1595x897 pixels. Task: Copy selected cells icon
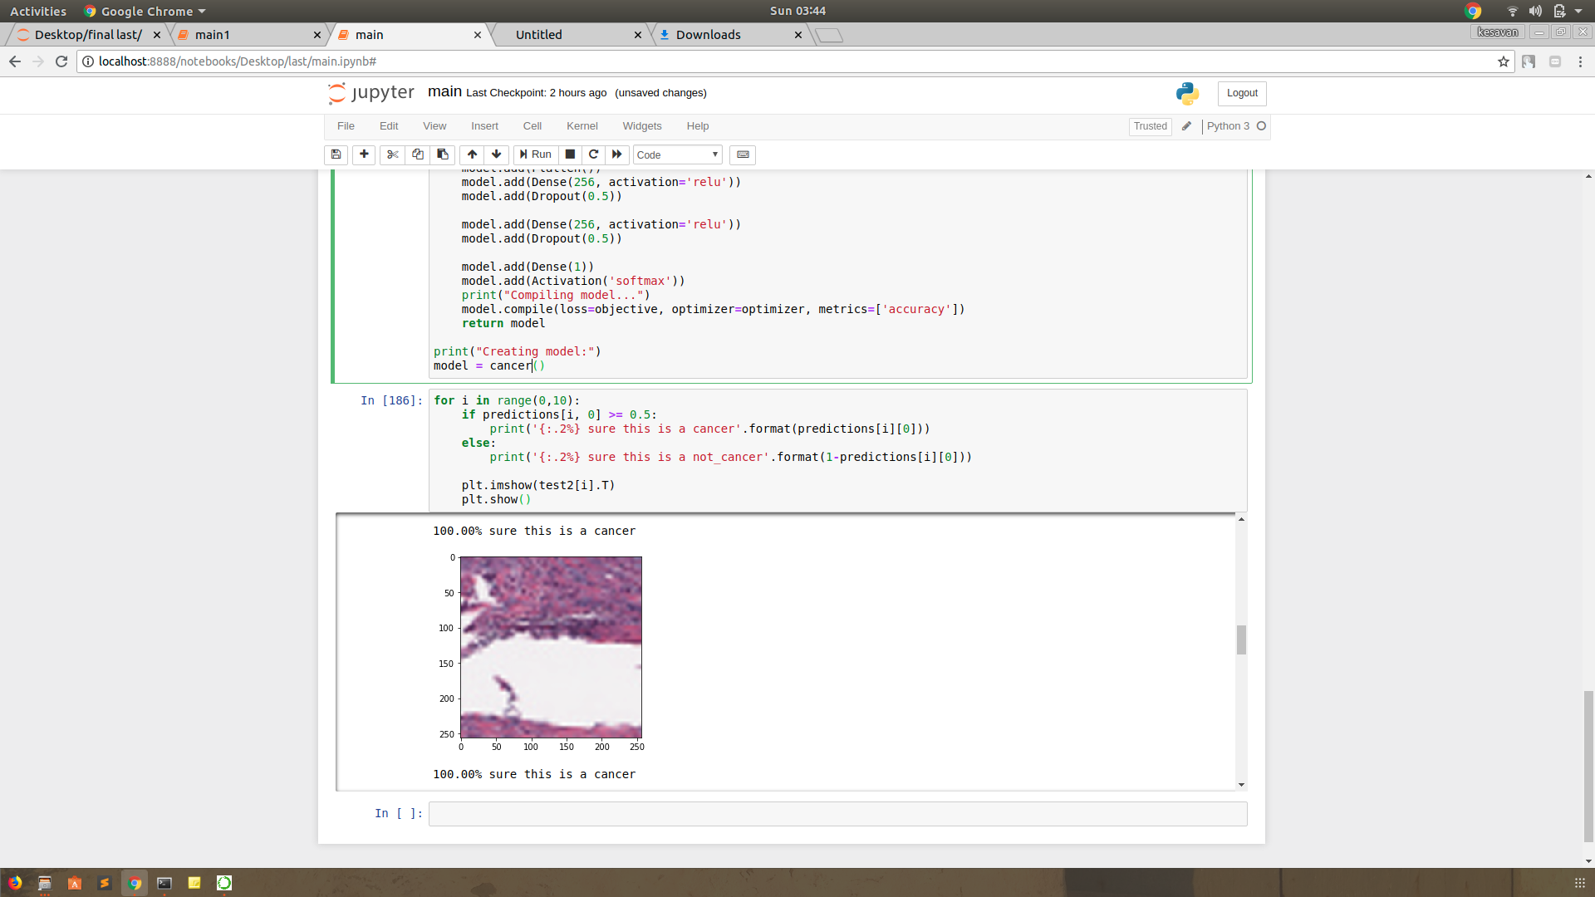coord(418,154)
